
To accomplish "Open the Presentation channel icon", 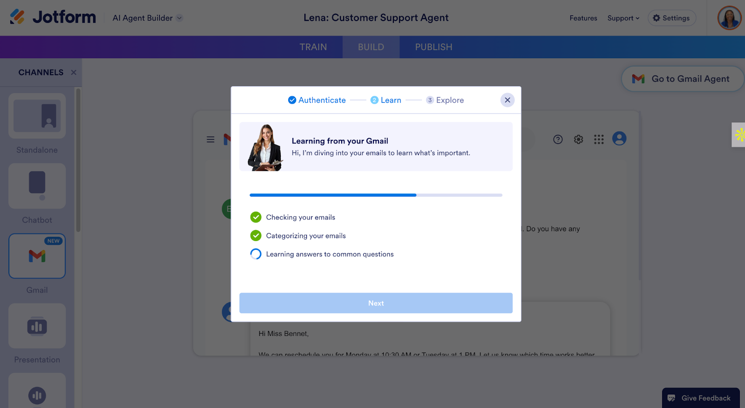I will coord(37,326).
